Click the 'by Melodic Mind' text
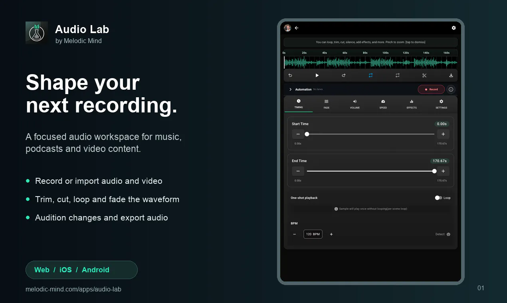Screen dimensions: 507x303 79,41
